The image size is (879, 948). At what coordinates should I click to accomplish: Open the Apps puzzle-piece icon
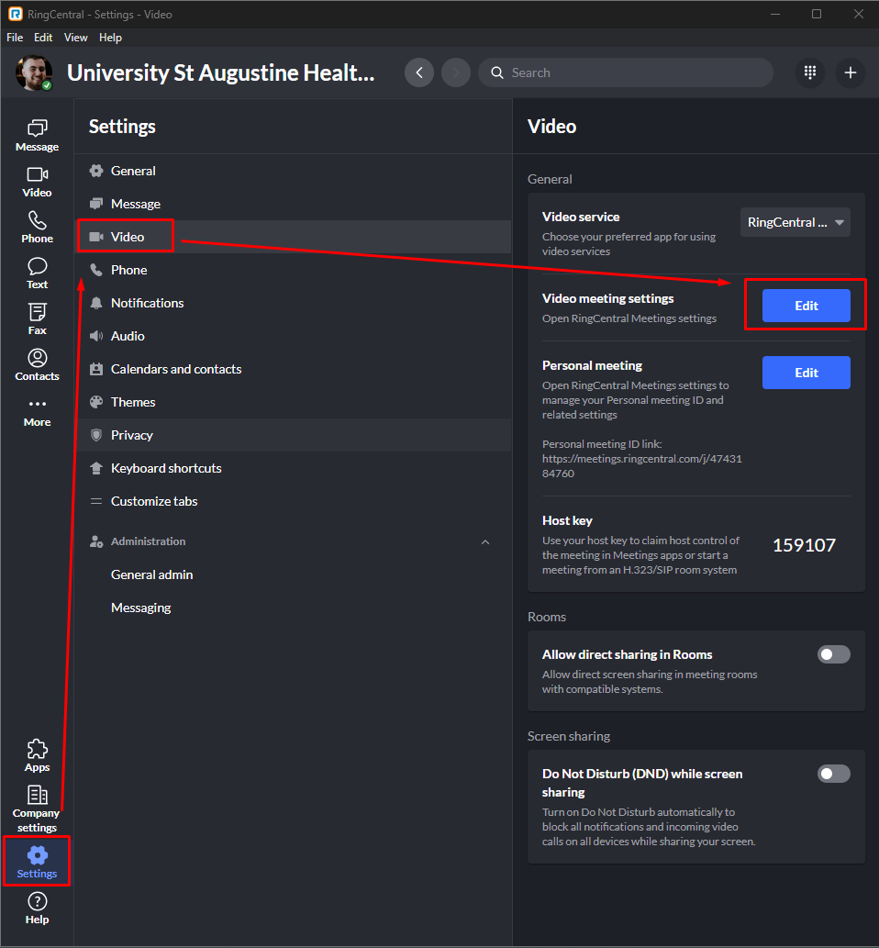pyautogui.click(x=37, y=756)
